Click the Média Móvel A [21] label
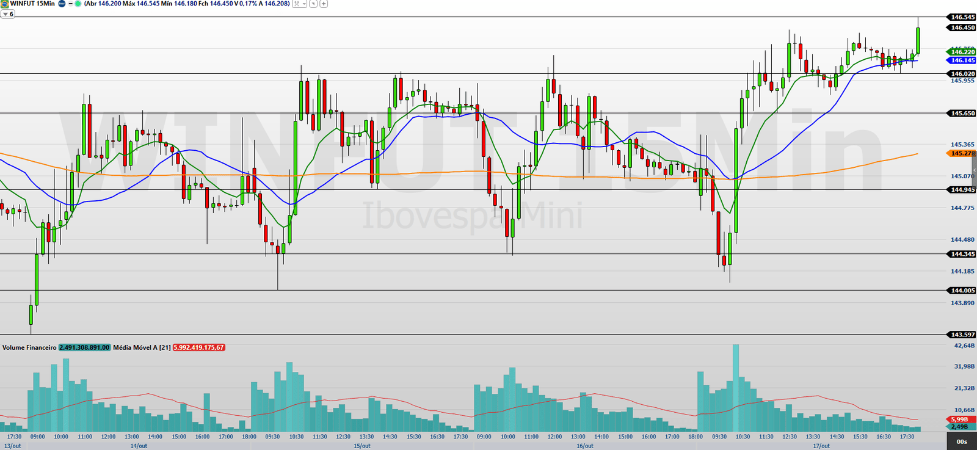Image resolution: width=977 pixels, height=450 pixels. [x=142, y=347]
